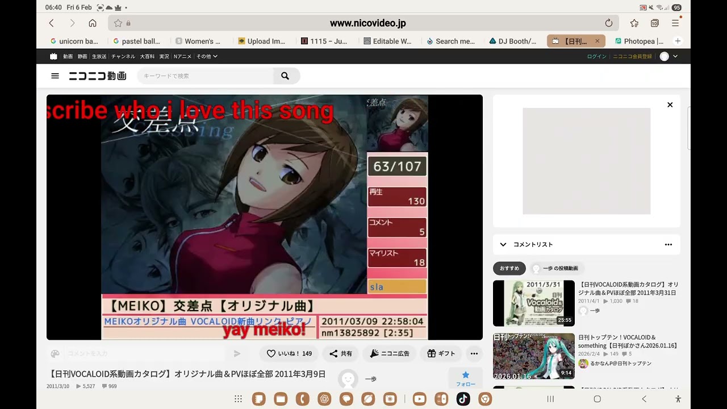727x409 pixels.
Task: Click the ギフト gift button
Action: 441,353
